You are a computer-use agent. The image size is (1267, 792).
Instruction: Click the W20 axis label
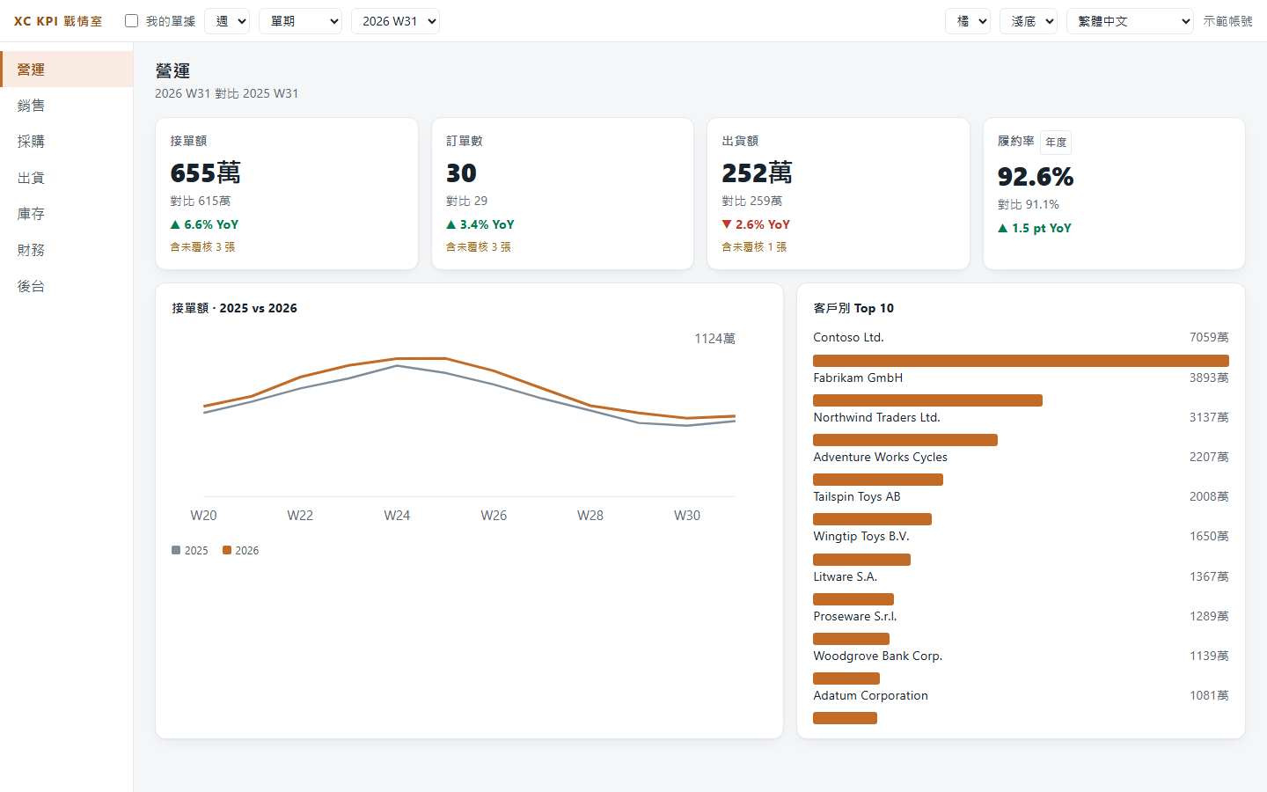tap(203, 516)
